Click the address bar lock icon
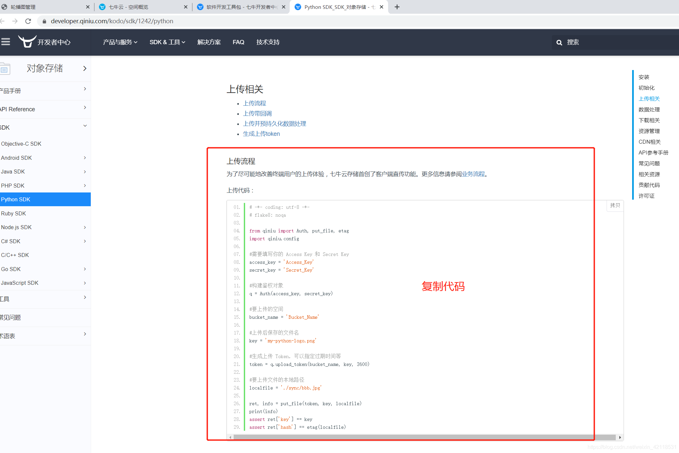 [x=44, y=21]
